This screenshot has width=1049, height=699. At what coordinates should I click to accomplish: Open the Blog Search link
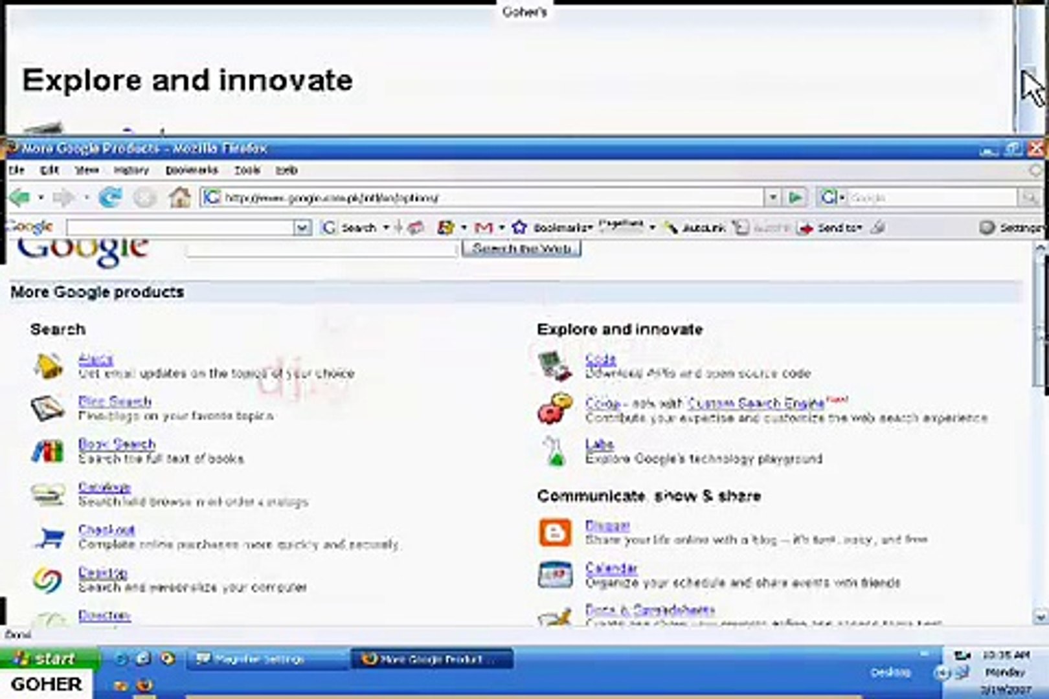(x=115, y=401)
